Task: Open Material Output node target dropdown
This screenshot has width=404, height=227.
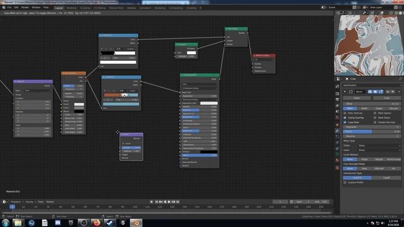Action: [x=264, y=59]
